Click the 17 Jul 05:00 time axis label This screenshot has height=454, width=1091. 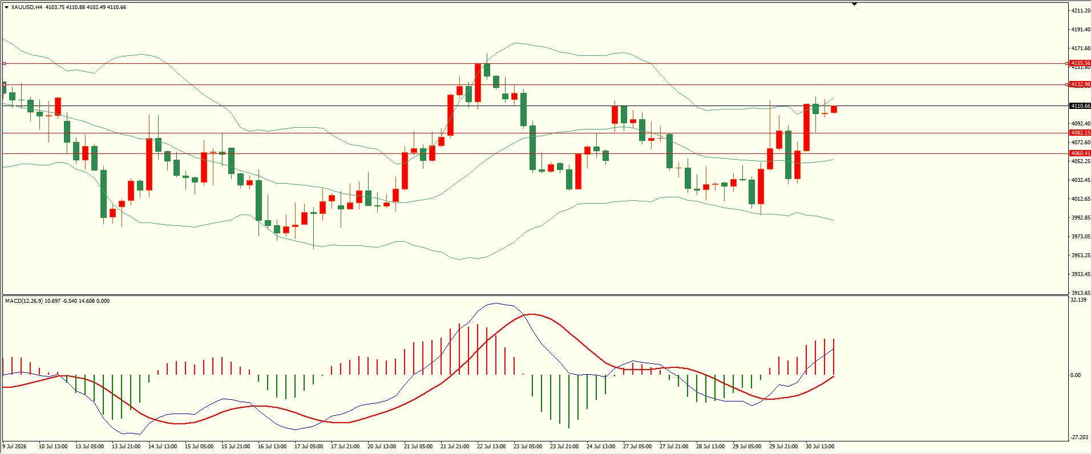[309, 447]
